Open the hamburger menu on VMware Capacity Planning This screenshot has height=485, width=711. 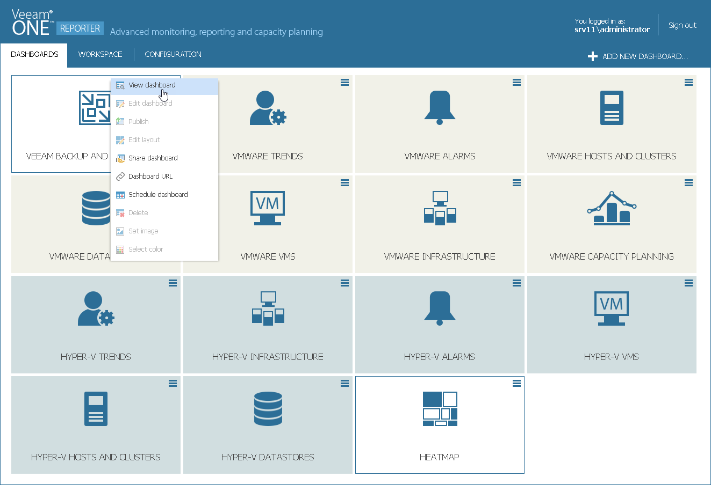click(688, 183)
